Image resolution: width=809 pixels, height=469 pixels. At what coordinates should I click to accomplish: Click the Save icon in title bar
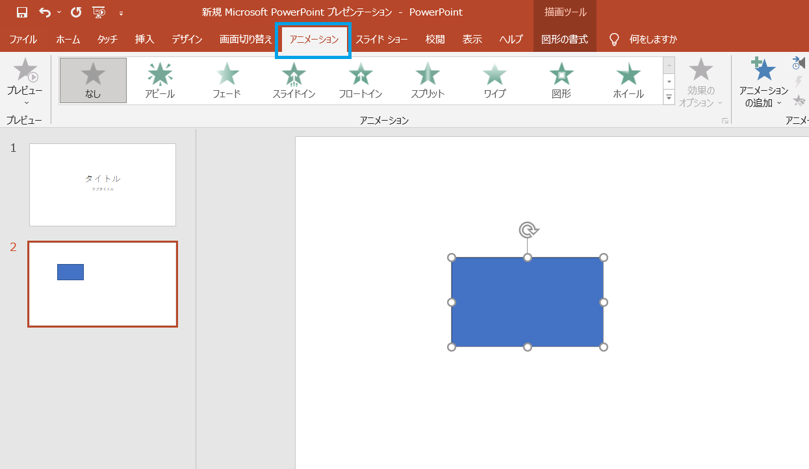[22, 12]
